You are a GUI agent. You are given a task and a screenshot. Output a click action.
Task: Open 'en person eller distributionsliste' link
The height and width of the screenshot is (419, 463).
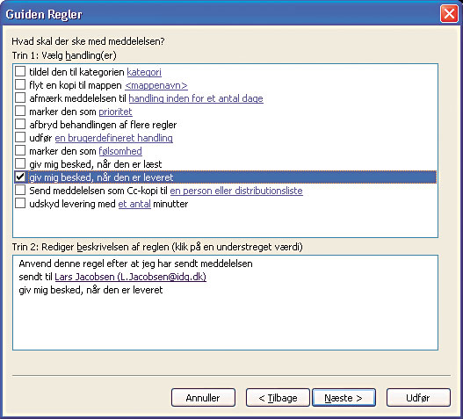coord(236,191)
